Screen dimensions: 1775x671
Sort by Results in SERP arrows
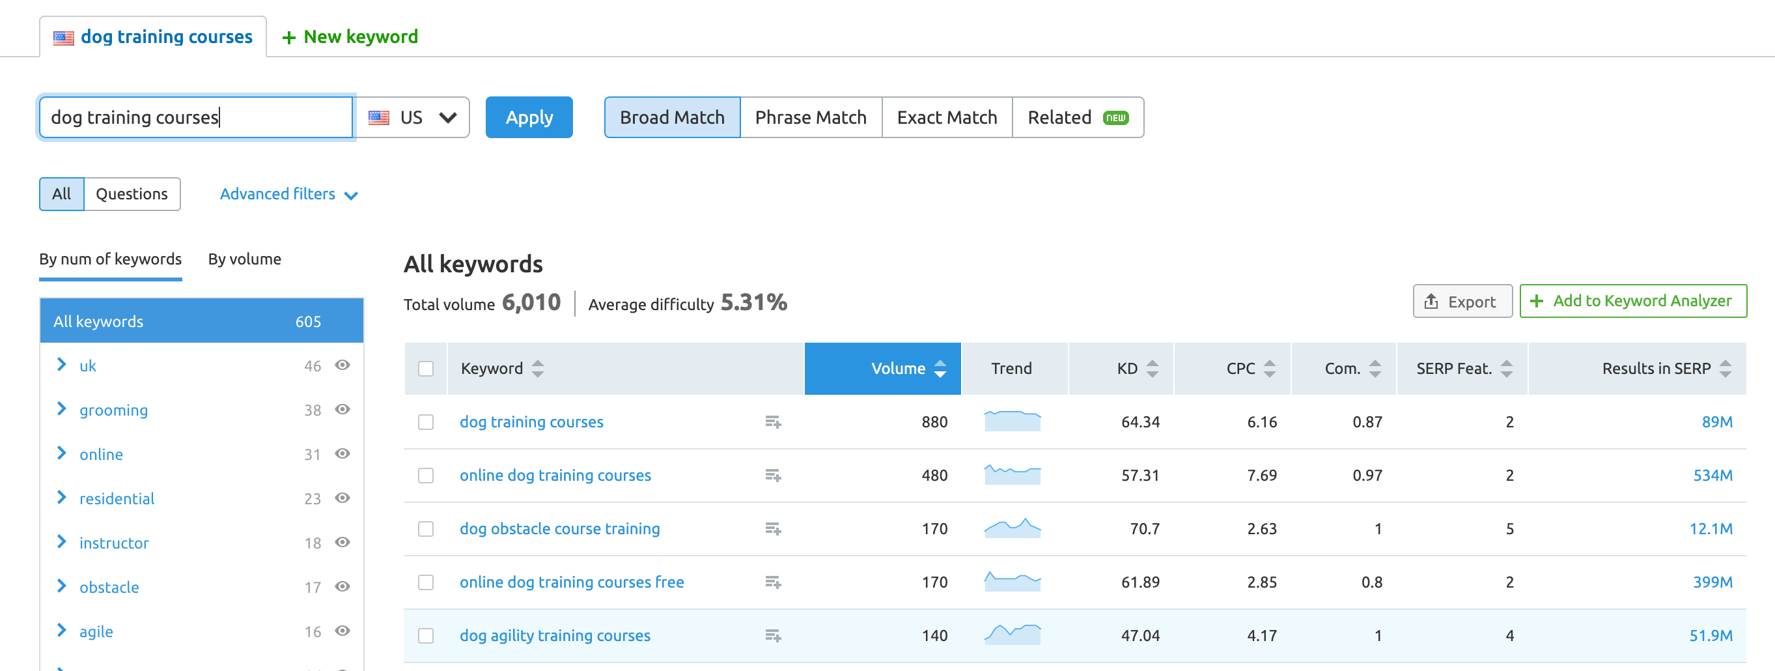coord(1725,369)
